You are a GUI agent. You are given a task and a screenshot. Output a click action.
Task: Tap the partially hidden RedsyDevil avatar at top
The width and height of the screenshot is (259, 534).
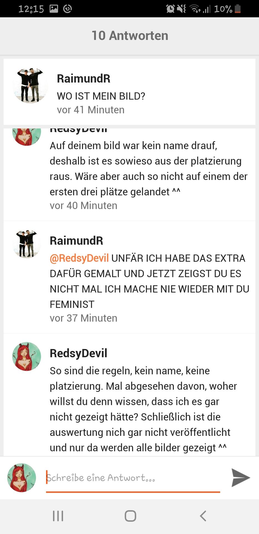click(27, 137)
